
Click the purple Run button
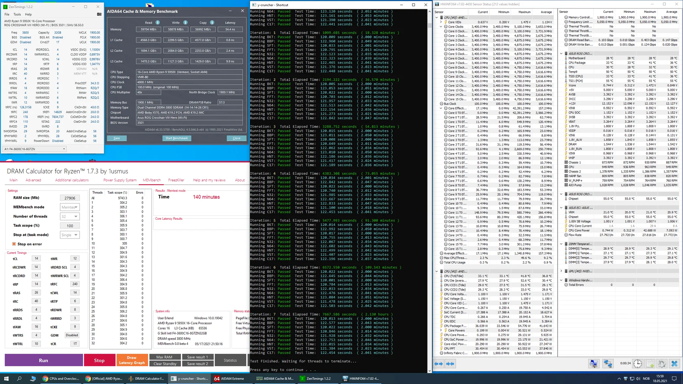coord(43,360)
